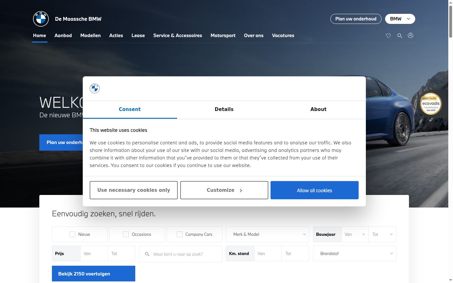Click Allow all cookies
The width and height of the screenshot is (453, 283).
[x=315, y=190]
